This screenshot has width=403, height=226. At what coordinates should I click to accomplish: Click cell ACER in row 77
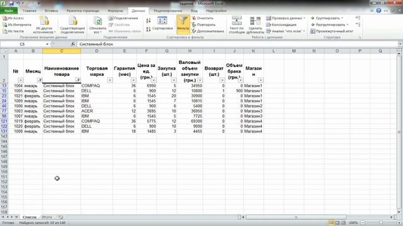pyautogui.click(x=96, y=111)
